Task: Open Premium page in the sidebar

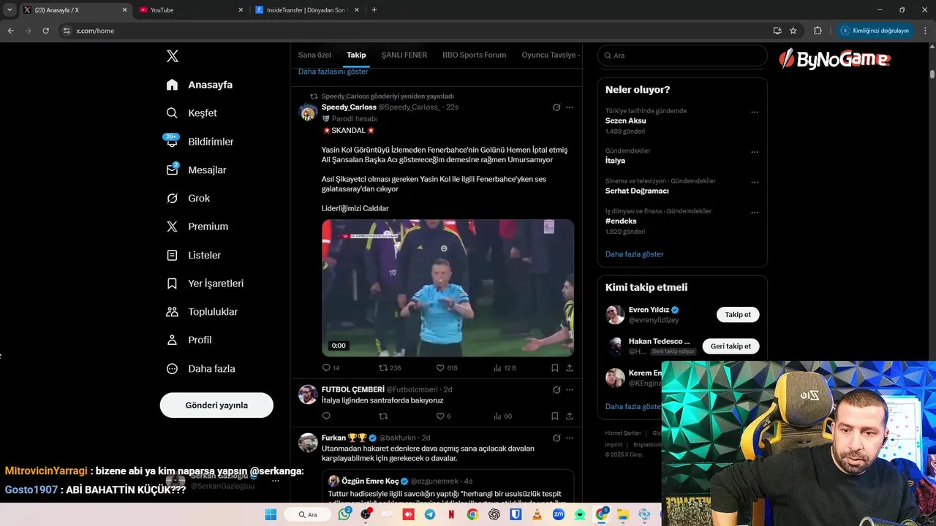Action: (x=197, y=226)
